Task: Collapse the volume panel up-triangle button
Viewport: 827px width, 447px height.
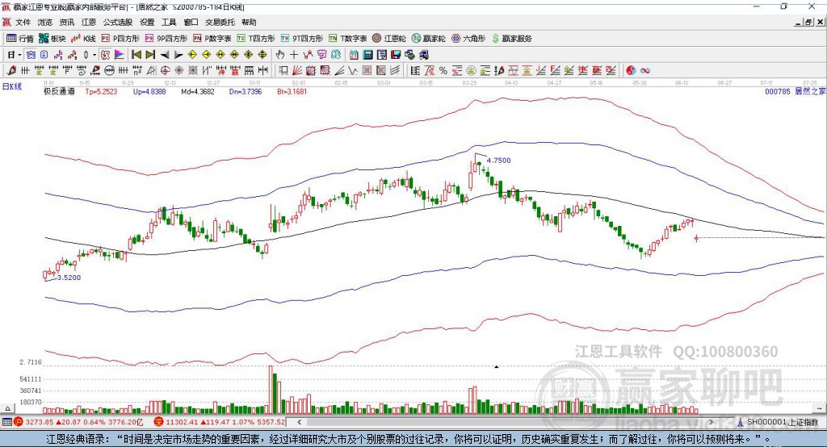Action: point(8,408)
